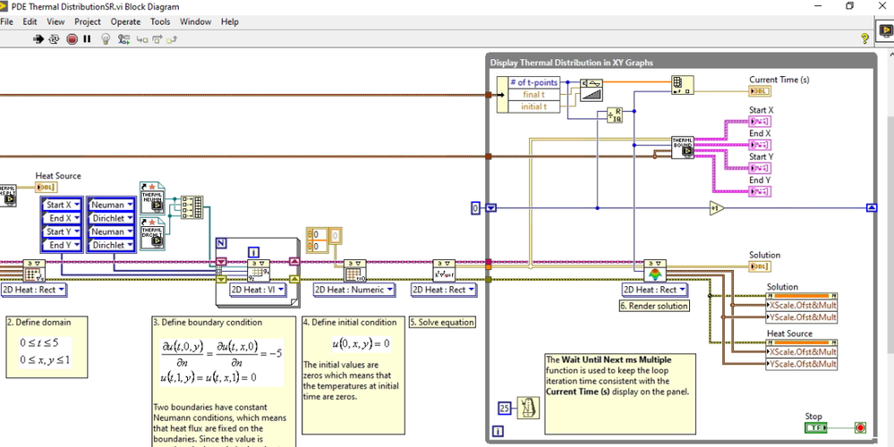Open the first Neuman condition dropdown
Screen dimensions: 894x447
[112, 205]
